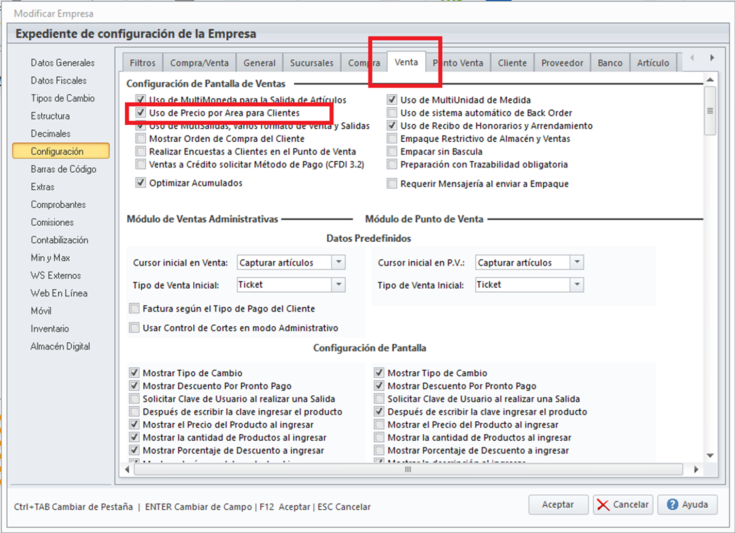The image size is (735, 533).
Task: Click Aceptar to confirm configuration
Action: click(x=558, y=505)
